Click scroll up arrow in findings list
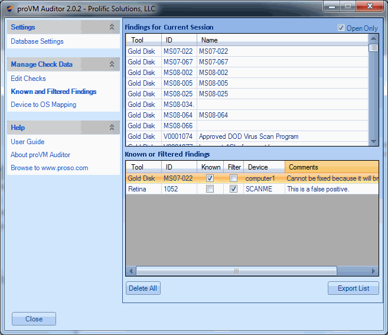Image resolution: width=388 pixels, height=335 pixels. [373, 38]
